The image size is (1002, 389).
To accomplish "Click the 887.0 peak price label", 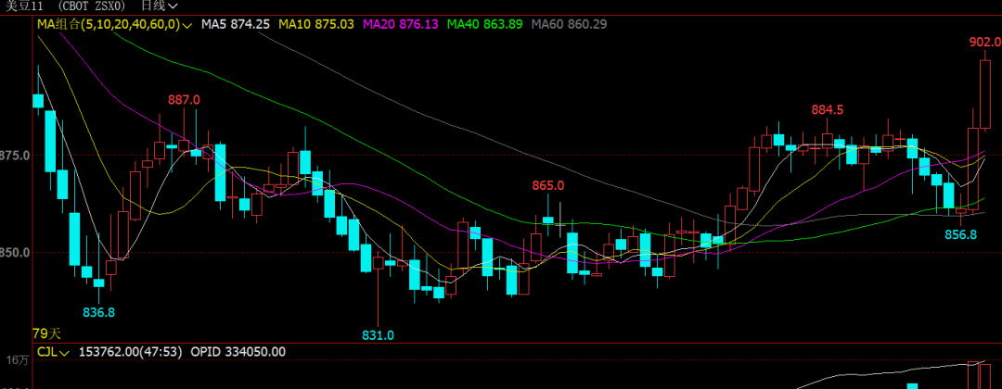I will point(184,100).
